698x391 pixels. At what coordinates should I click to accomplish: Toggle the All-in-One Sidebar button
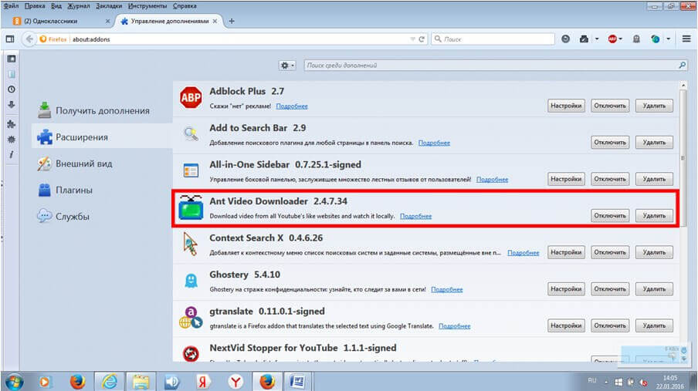click(x=10, y=39)
